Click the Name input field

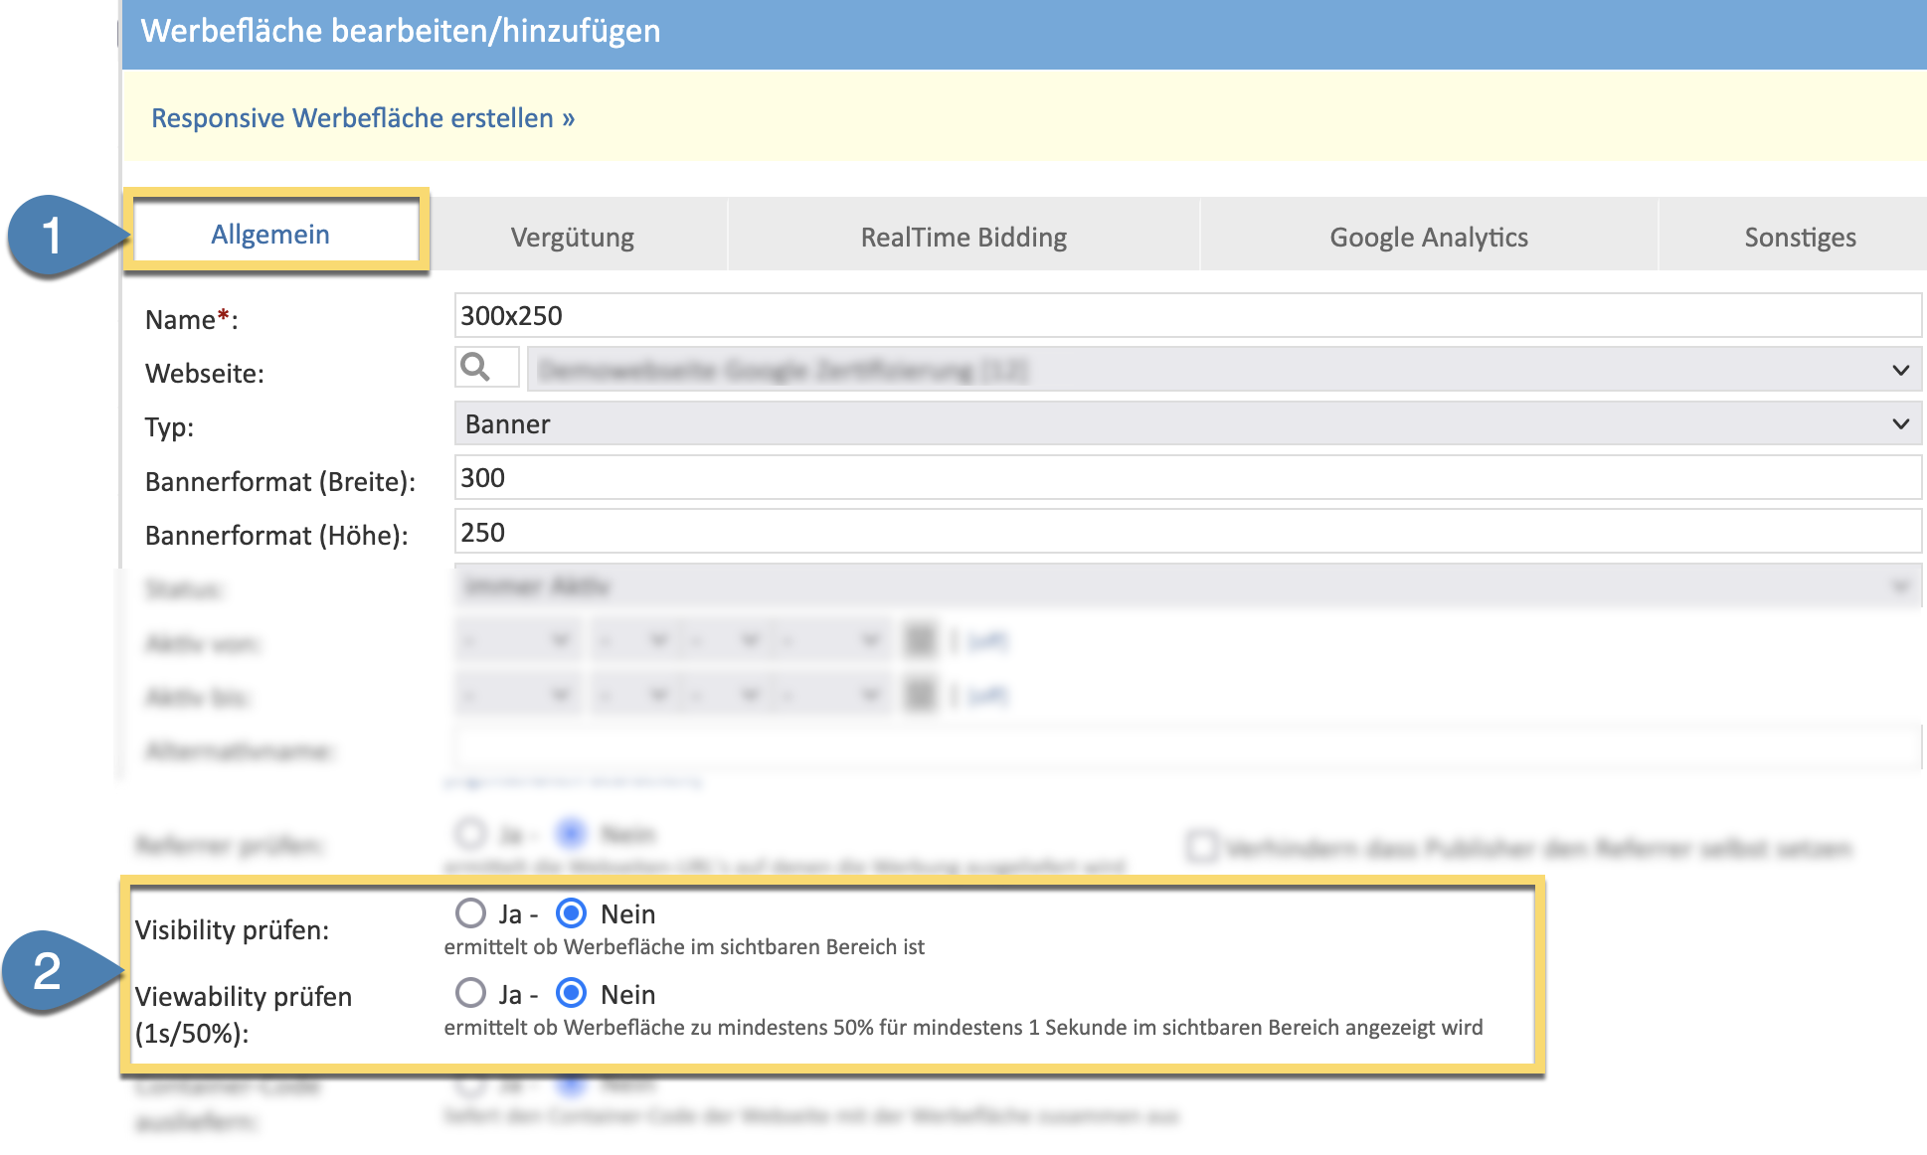pos(1187,316)
